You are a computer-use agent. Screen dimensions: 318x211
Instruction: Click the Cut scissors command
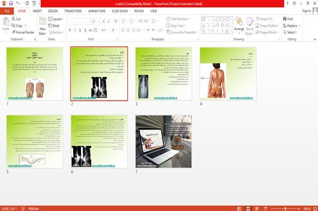pyautogui.click(x=16, y=19)
